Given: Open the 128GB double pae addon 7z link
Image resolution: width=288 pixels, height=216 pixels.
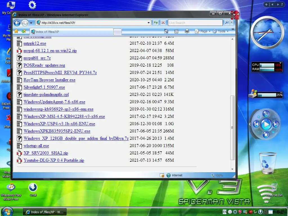Looking at the screenshot, I should point(76,138).
